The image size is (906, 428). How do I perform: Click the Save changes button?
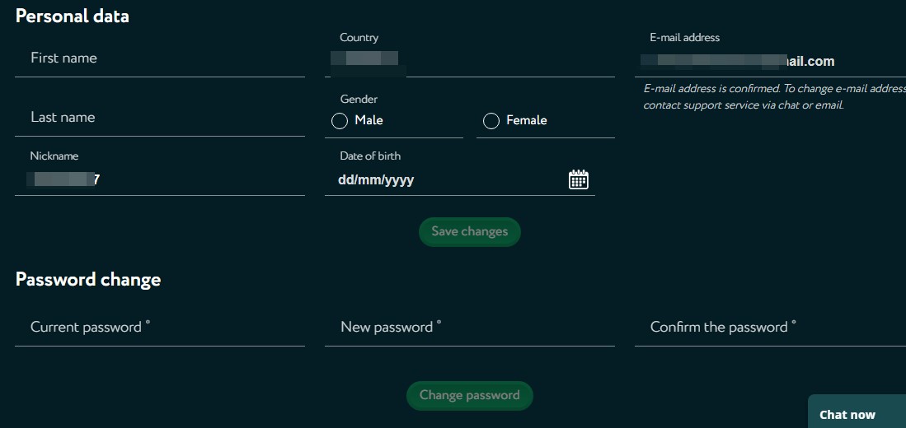(x=470, y=232)
